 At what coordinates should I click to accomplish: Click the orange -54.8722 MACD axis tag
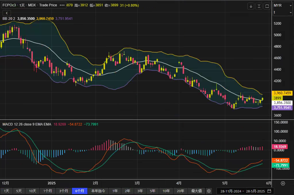click(x=280, y=160)
